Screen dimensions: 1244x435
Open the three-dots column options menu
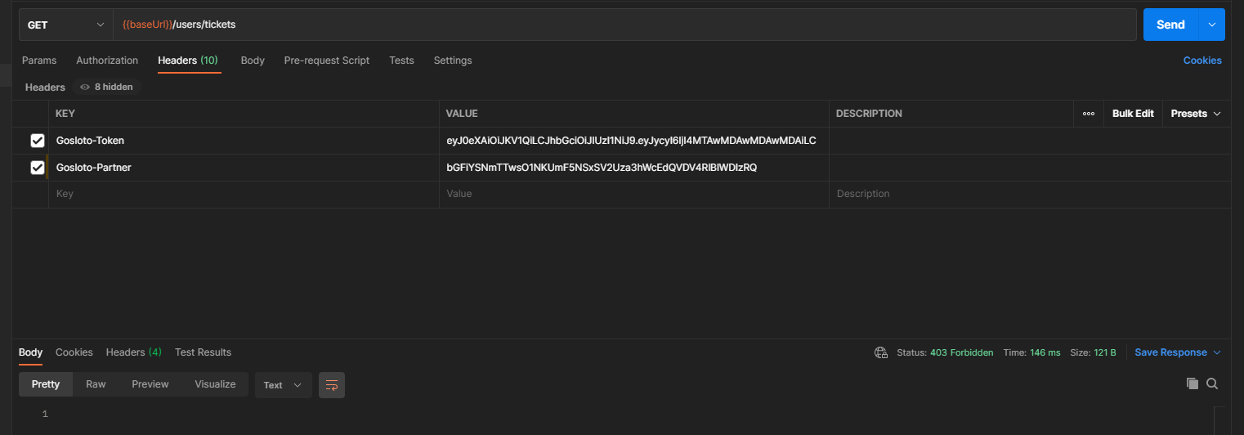click(1088, 114)
